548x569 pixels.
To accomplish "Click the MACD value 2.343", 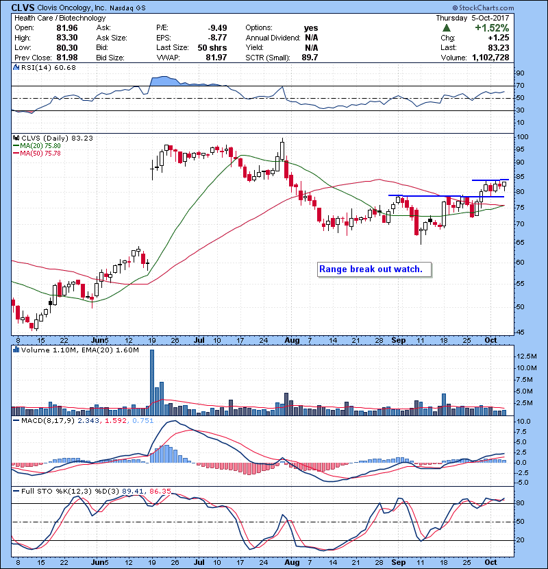I will point(88,421).
